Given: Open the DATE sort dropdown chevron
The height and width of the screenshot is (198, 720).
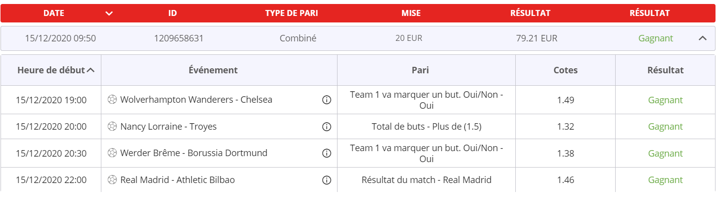Looking at the screenshot, I should coord(109,13).
